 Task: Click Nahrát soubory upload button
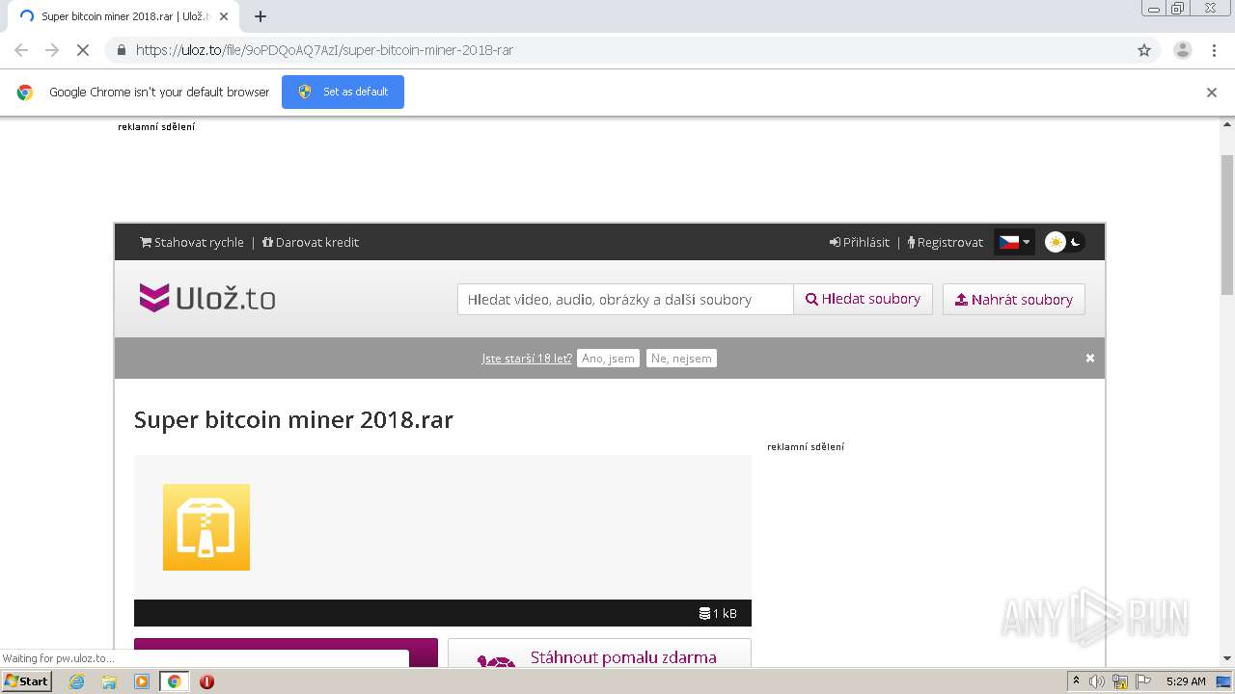click(x=1014, y=299)
